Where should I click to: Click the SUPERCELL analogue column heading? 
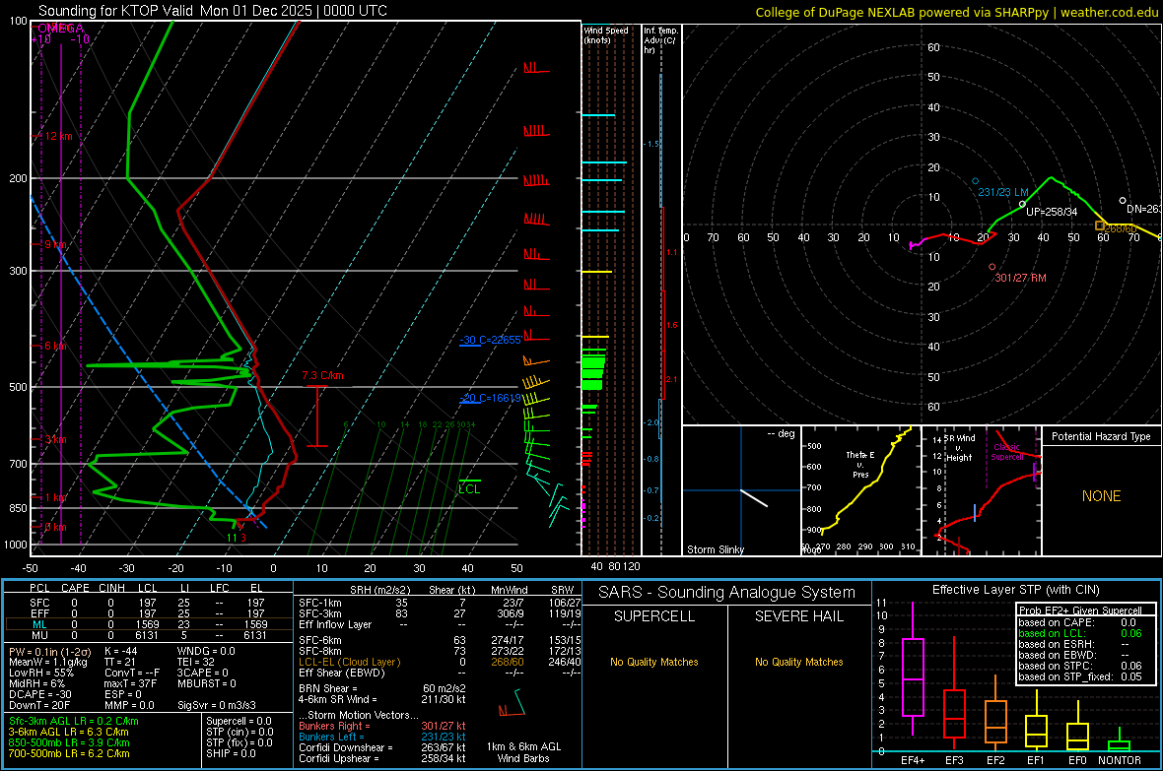[x=654, y=616]
